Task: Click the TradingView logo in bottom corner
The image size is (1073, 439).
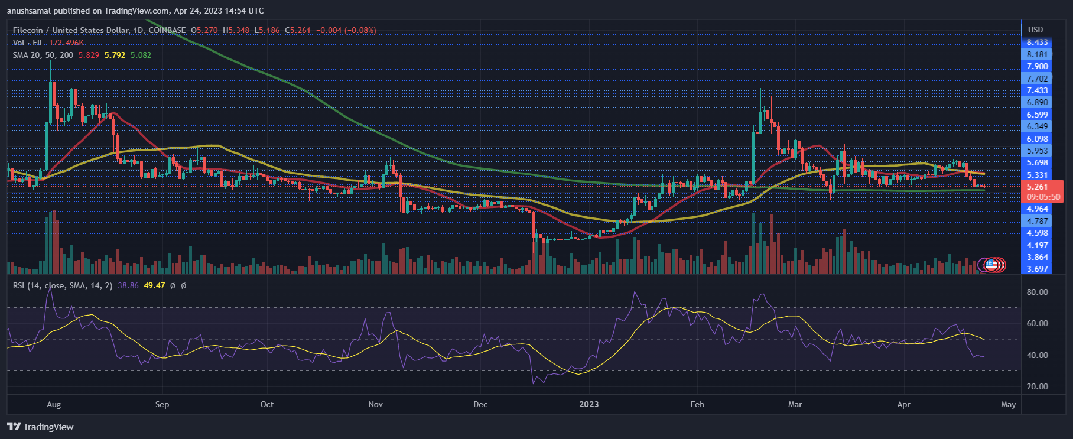Action: pos(40,427)
